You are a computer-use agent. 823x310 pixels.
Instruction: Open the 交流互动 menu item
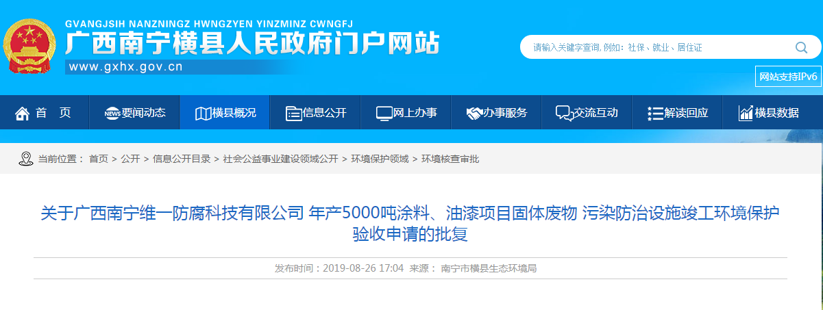(587, 112)
